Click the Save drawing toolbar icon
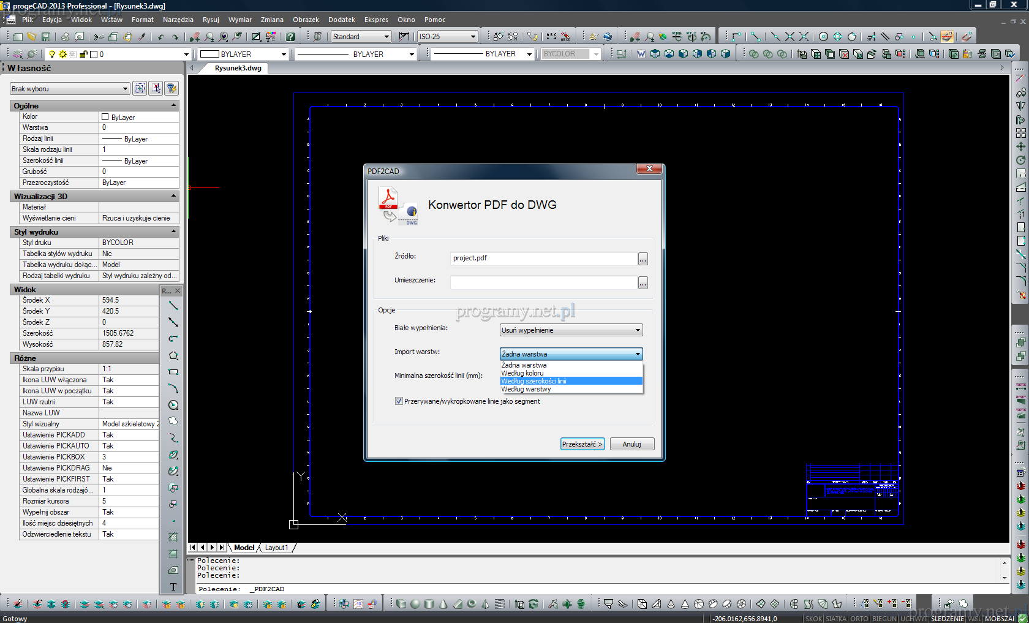The width and height of the screenshot is (1029, 623). 45,37
